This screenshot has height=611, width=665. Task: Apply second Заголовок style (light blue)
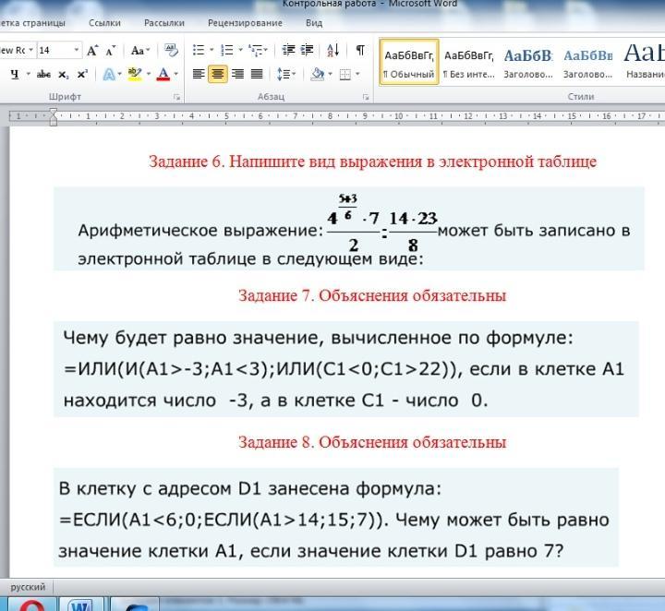coord(587,62)
